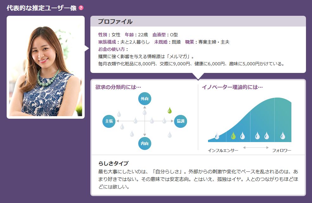312x203 pixels.
Task: Click the 職業 label
Action: point(190,42)
